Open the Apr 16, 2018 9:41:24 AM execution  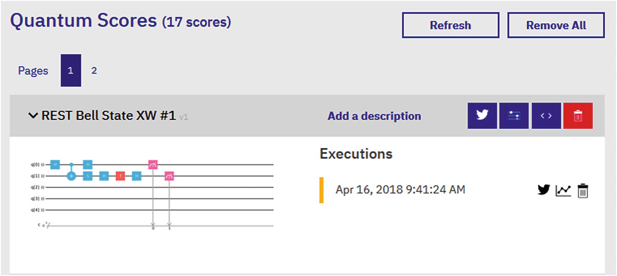tap(400, 190)
